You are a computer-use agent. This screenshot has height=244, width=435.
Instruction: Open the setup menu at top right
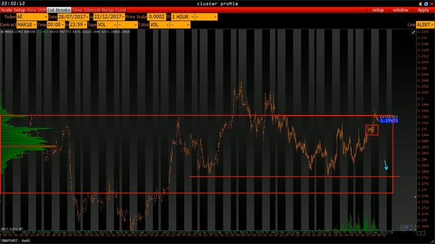click(378, 10)
